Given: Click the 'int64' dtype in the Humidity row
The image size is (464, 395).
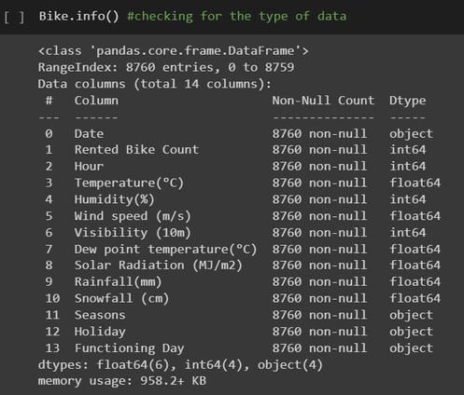Looking at the screenshot, I should click(x=408, y=199).
